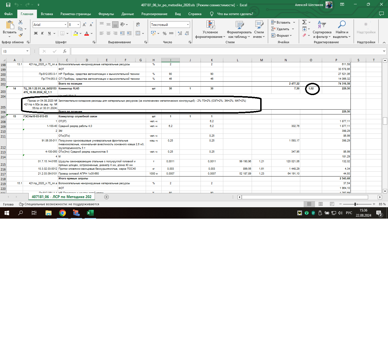Open Сортировка и фильтр options

[x=322, y=30]
